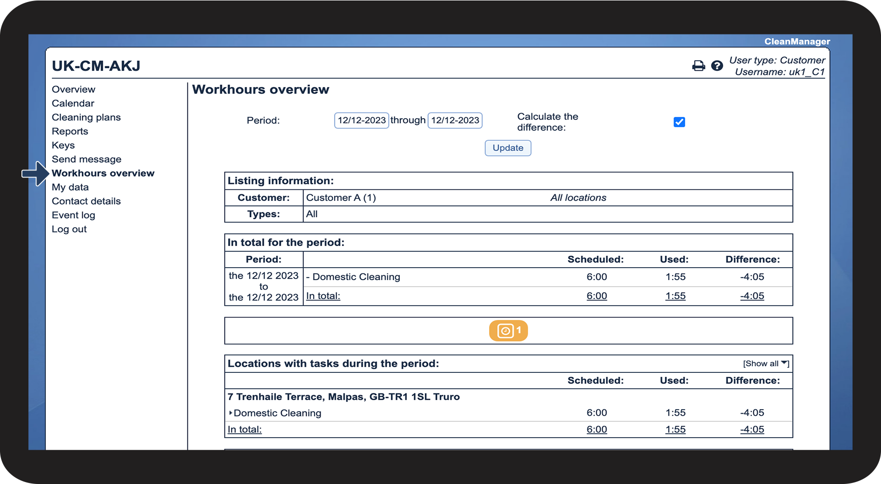Go to Overview in the sidebar
The height and width of the screenshot is (484, 881).
click(73, 89)
